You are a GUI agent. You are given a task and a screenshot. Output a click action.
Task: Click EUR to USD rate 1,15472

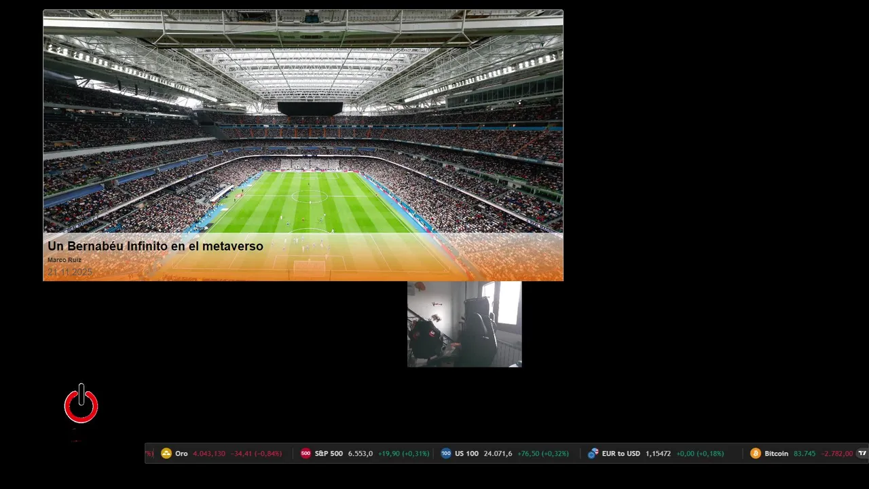(x=658, y=454)
